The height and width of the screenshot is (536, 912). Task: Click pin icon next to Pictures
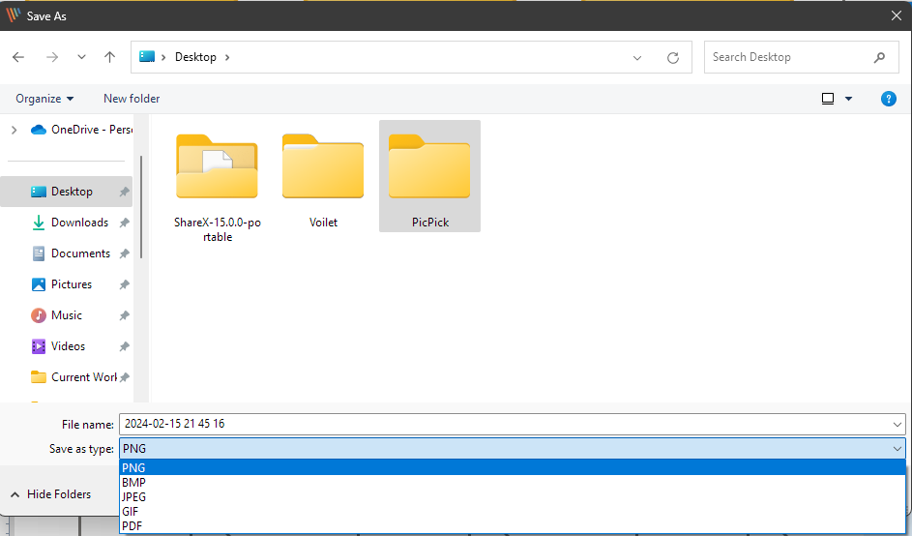(x=124, y=284)
